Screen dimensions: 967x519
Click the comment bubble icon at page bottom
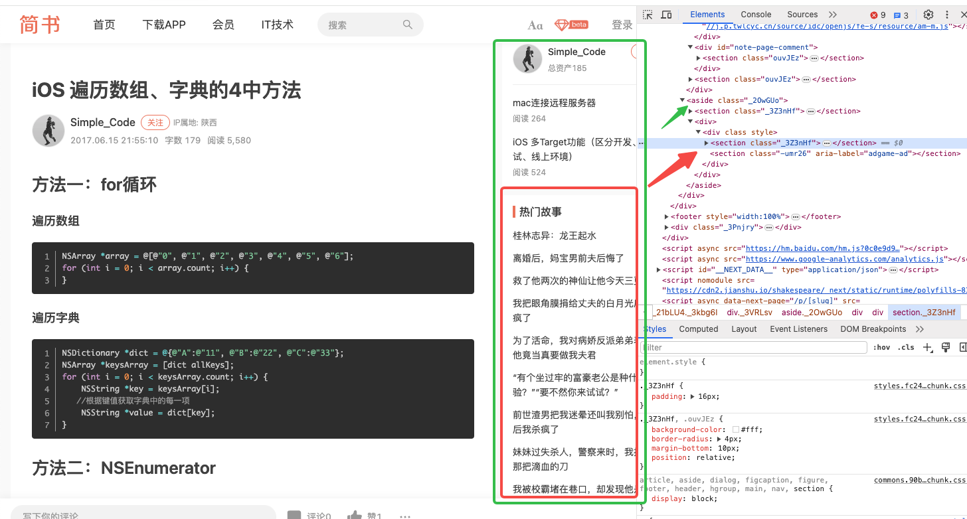(x=294, y=516)
